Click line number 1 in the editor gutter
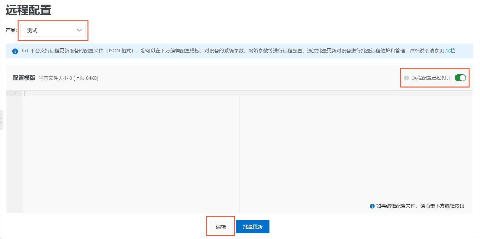Image resolution: width=480 pixels, height=239 pixels. 16,94
